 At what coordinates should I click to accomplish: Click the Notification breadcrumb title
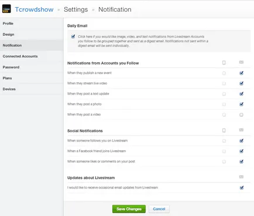click(115, 9)
